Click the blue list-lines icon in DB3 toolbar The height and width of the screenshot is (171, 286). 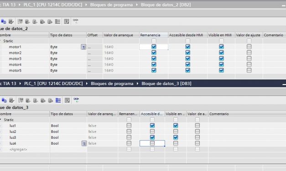click(x=58, y=100)
